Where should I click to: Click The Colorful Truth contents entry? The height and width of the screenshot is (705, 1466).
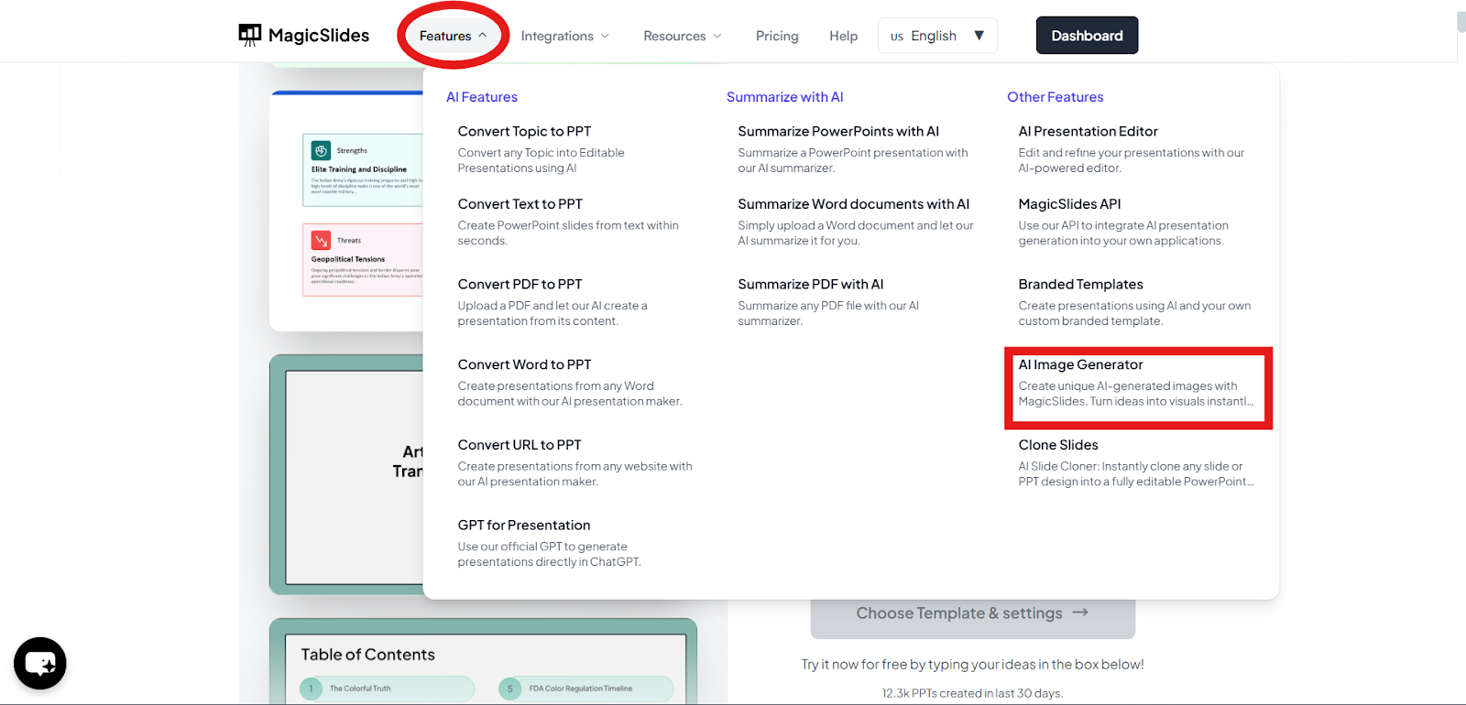pos(387,689)
